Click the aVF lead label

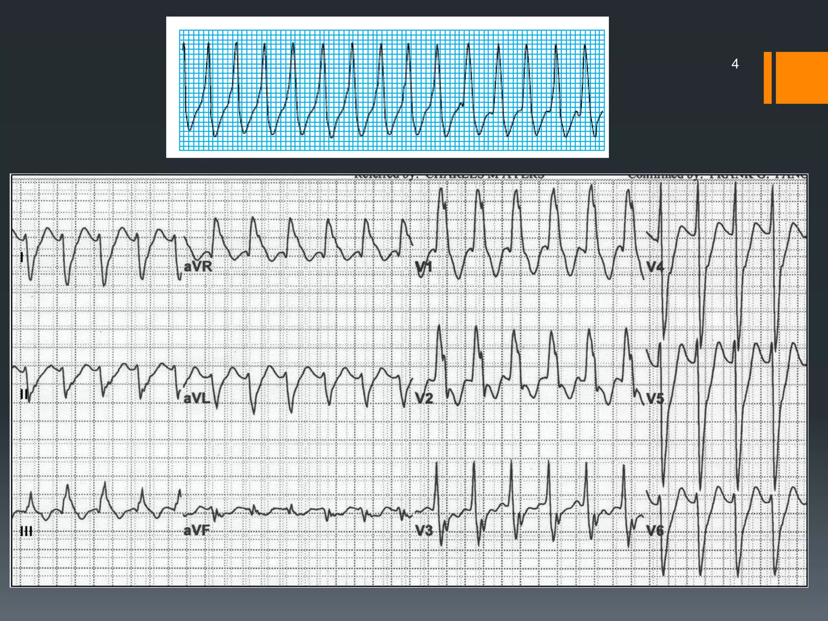pos(196,530)
